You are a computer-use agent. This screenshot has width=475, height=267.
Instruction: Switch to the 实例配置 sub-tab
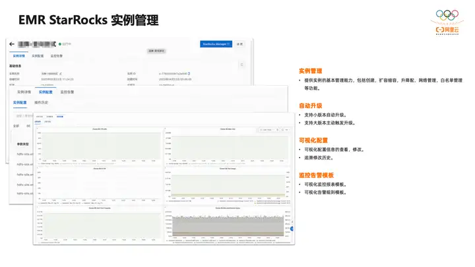tap(20, 103)
